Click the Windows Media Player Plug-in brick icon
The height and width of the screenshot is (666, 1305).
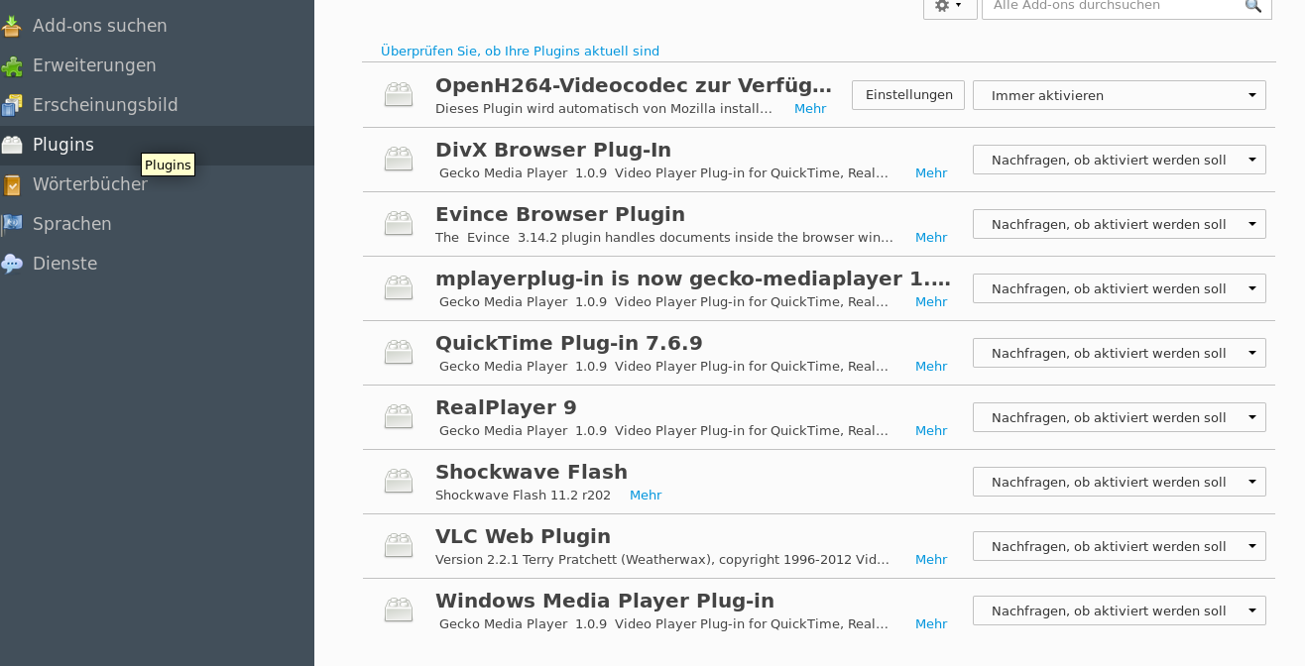[x=399, y=610]
